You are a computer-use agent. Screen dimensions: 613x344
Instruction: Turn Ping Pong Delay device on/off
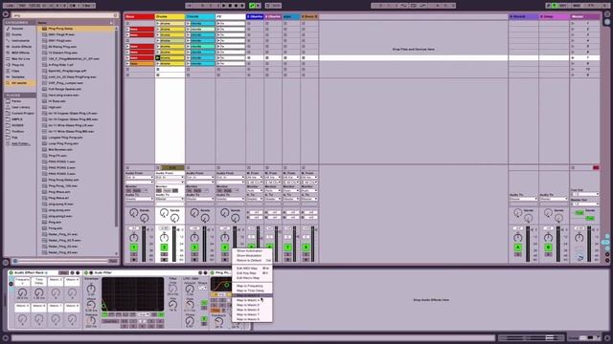pyautogui.click(x=213, y=272)
